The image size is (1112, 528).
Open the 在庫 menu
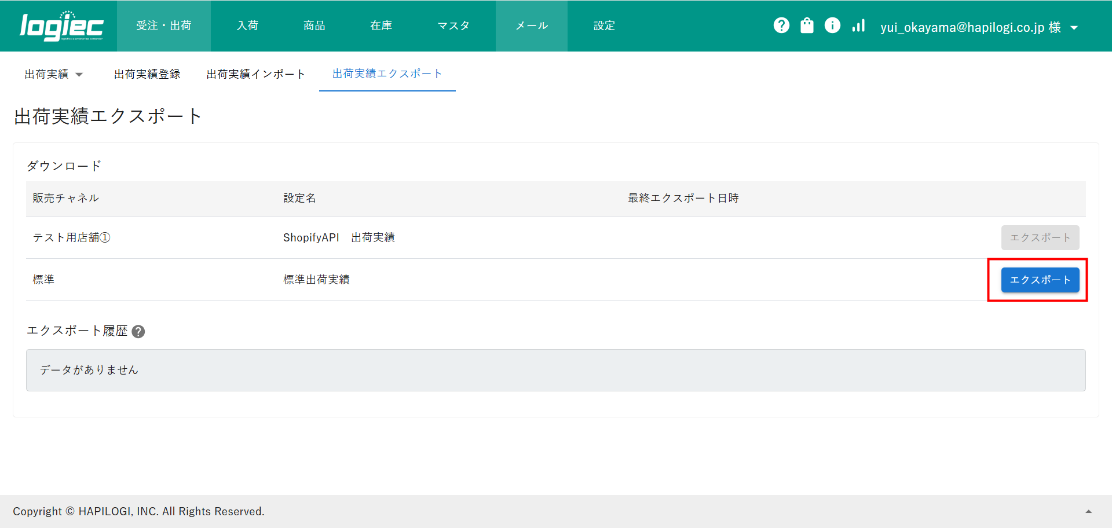point(381,25)
